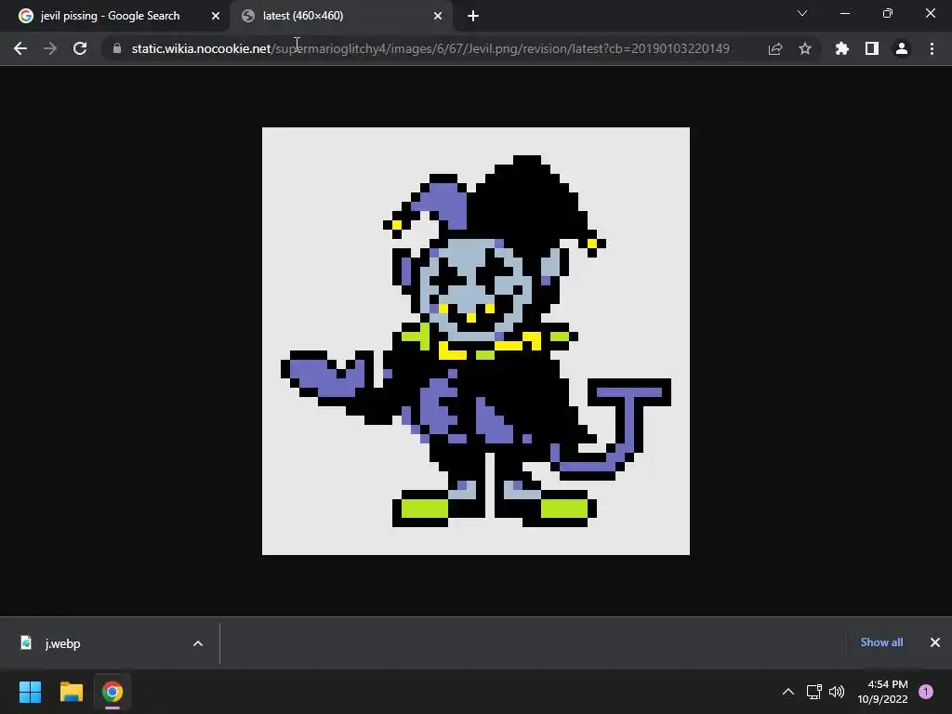Open the tab search dropdown arrow
Screen dimensions: 952x714
point(802,13)
